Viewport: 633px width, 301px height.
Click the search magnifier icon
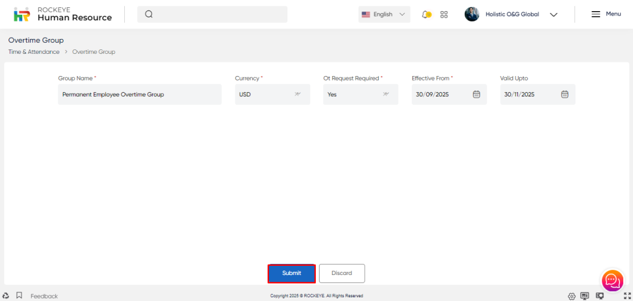click(x=149, y=14)
